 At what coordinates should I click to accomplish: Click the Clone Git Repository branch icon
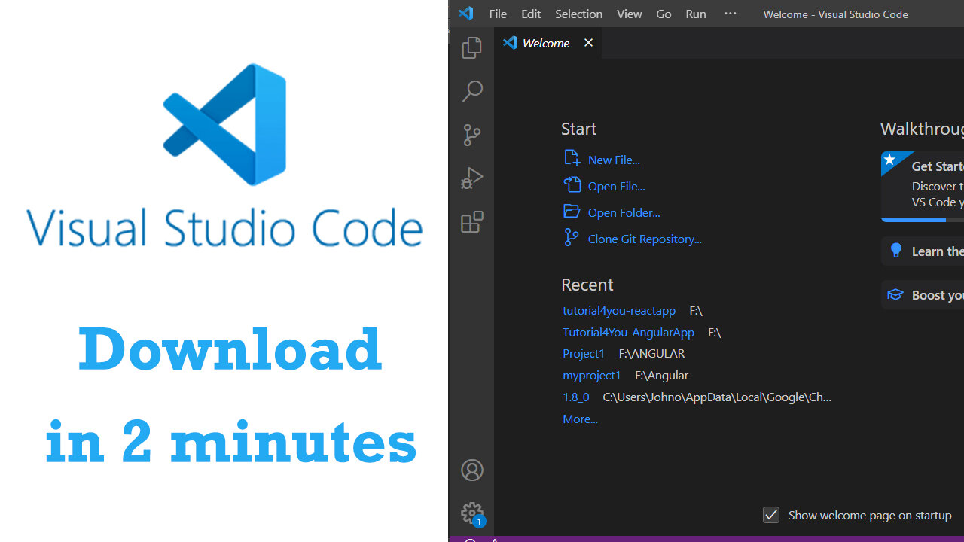tap(572, 238)
